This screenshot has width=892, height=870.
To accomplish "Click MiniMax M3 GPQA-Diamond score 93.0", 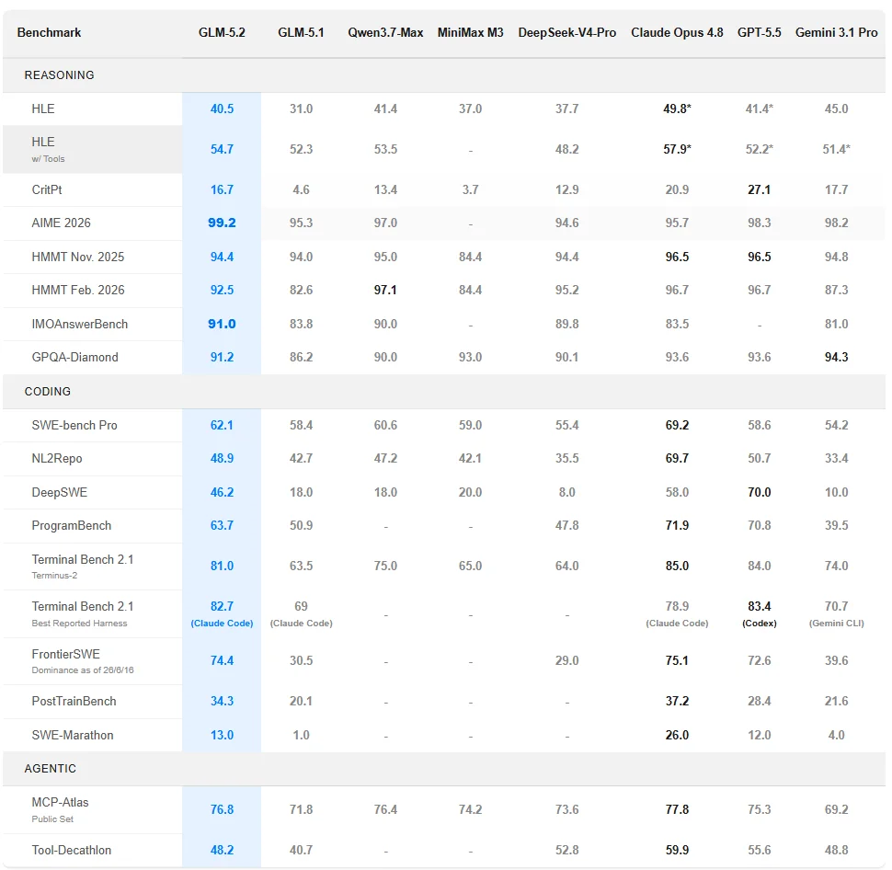I will [x=470, y=358].
